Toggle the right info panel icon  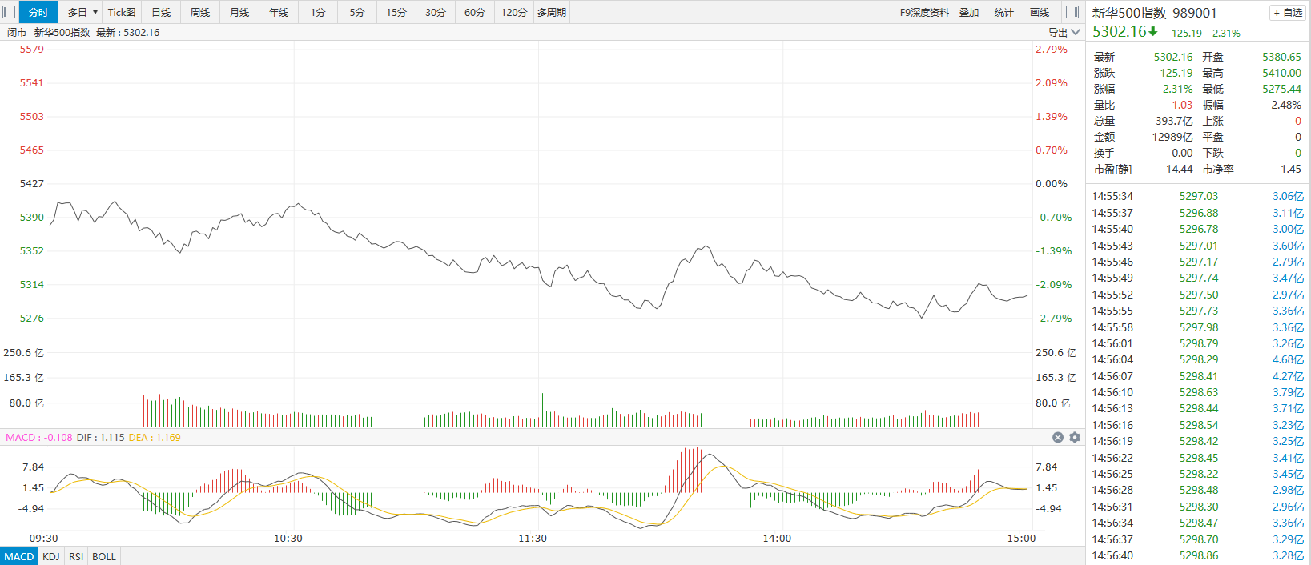(1072, 12)
